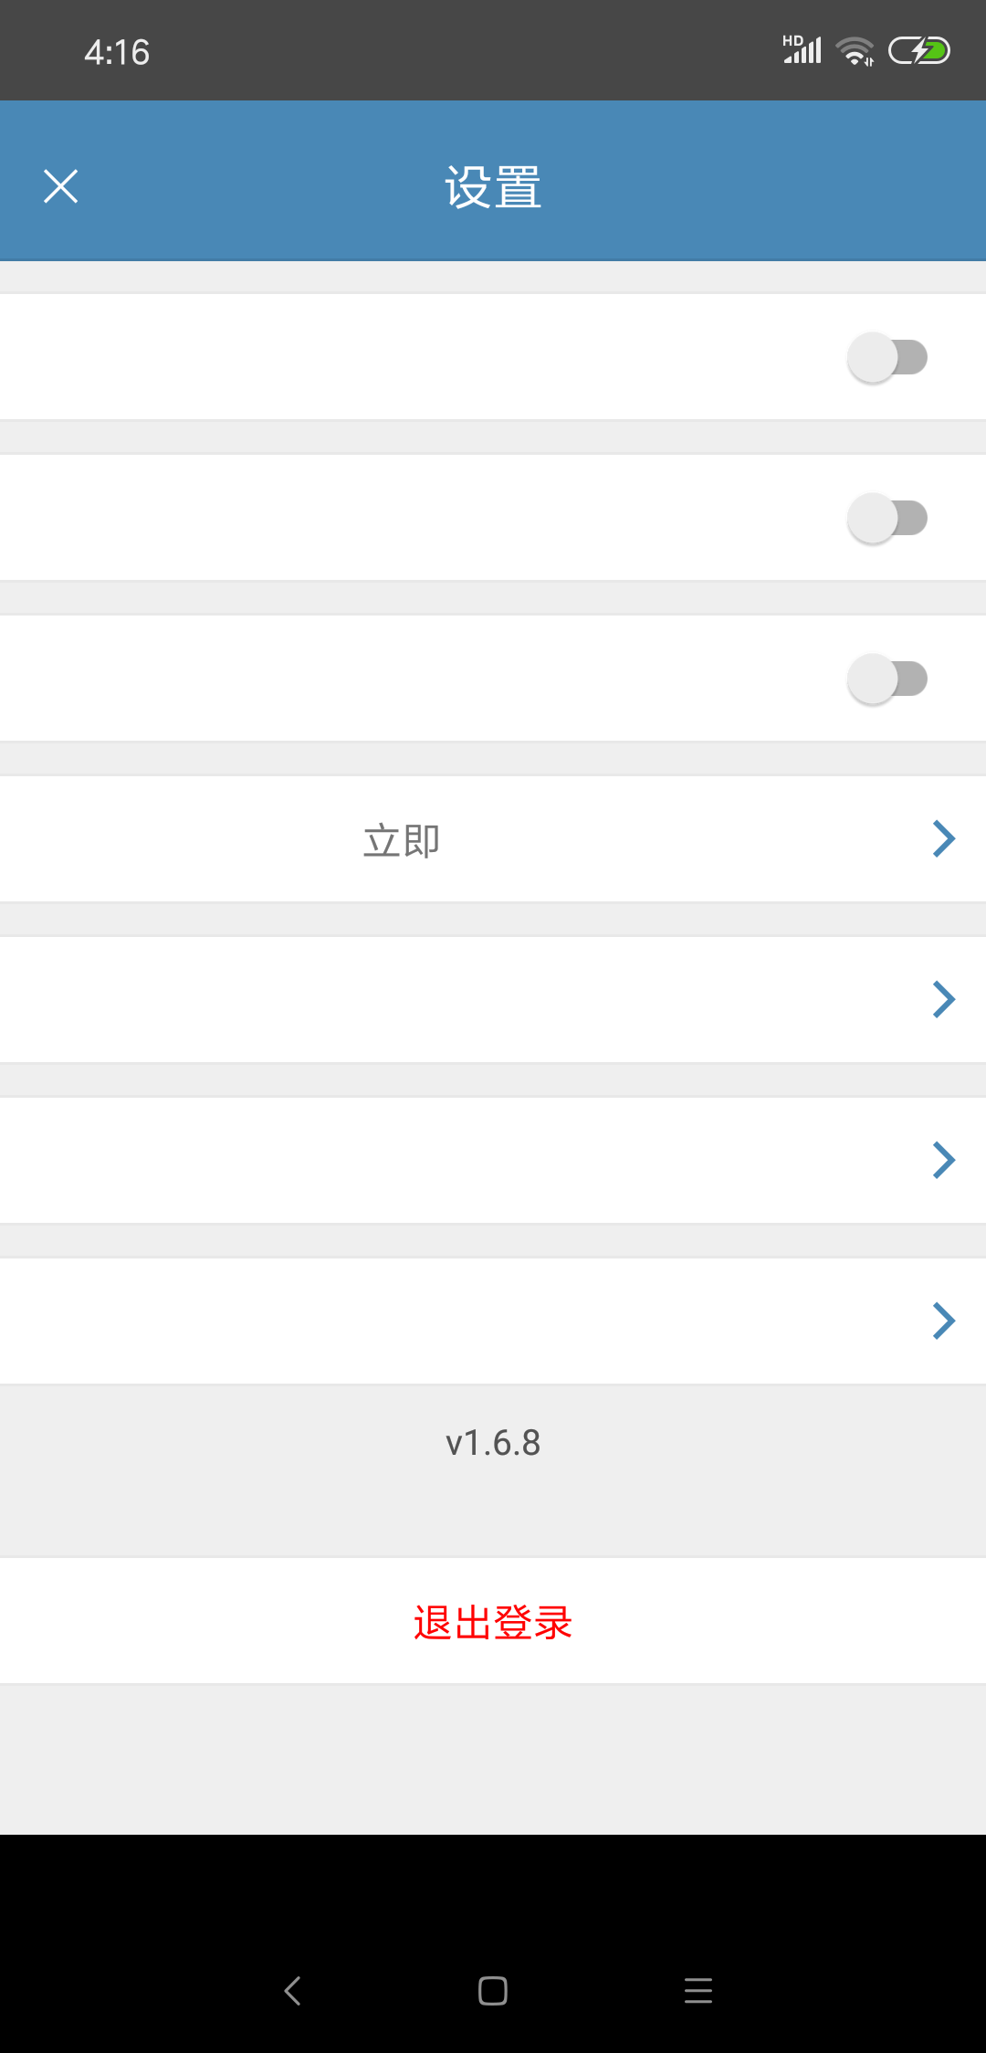Enable the first toggle switch under the header
Image resolution: width=986 pixels, height=2053 pixels.
click(x=887, y=357)
